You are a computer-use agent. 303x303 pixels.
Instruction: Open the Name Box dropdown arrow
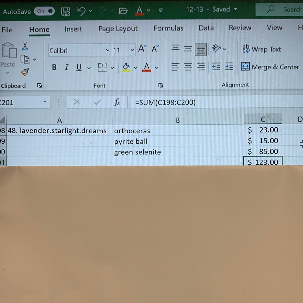(x=45, y=102)
